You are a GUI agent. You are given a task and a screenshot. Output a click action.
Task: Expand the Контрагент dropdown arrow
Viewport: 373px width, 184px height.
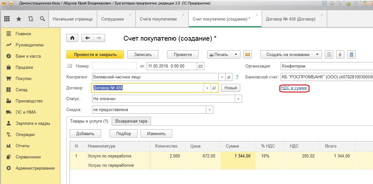[x=222, y=77]
